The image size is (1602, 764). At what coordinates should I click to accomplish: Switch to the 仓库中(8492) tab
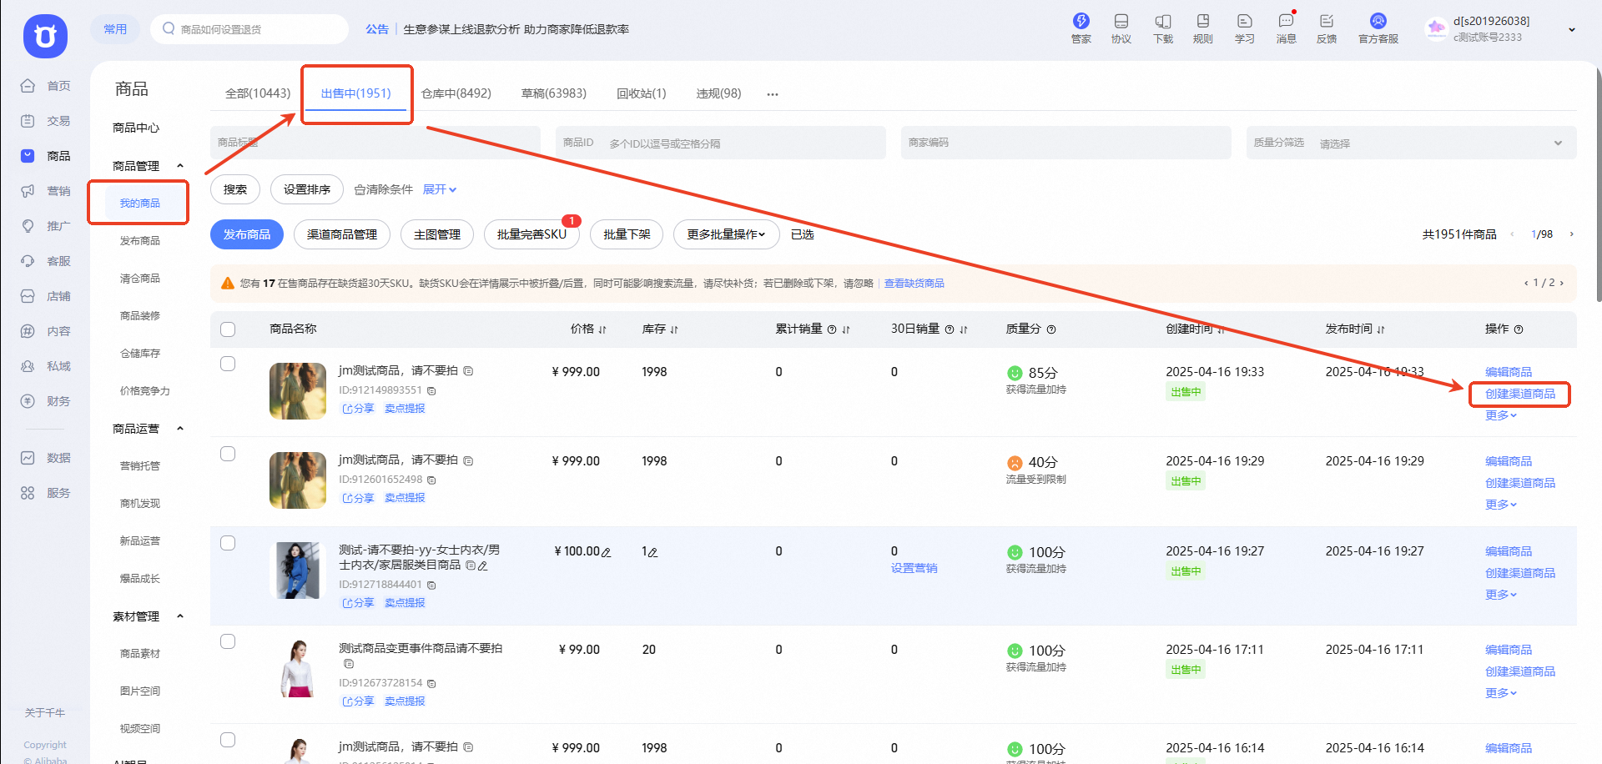(x=456, y=93)
